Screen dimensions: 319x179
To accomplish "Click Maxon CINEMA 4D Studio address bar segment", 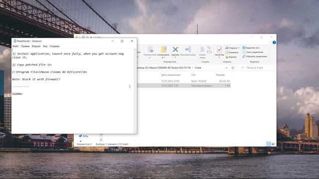I will point(170,68).
